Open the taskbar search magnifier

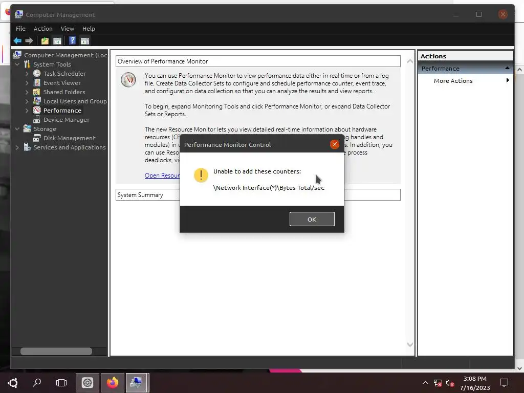click(37, 382)
